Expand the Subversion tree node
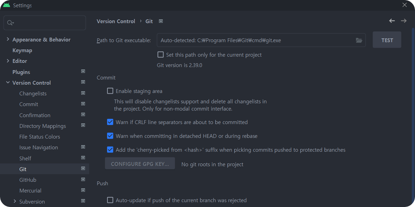 [x=15, y=201]
